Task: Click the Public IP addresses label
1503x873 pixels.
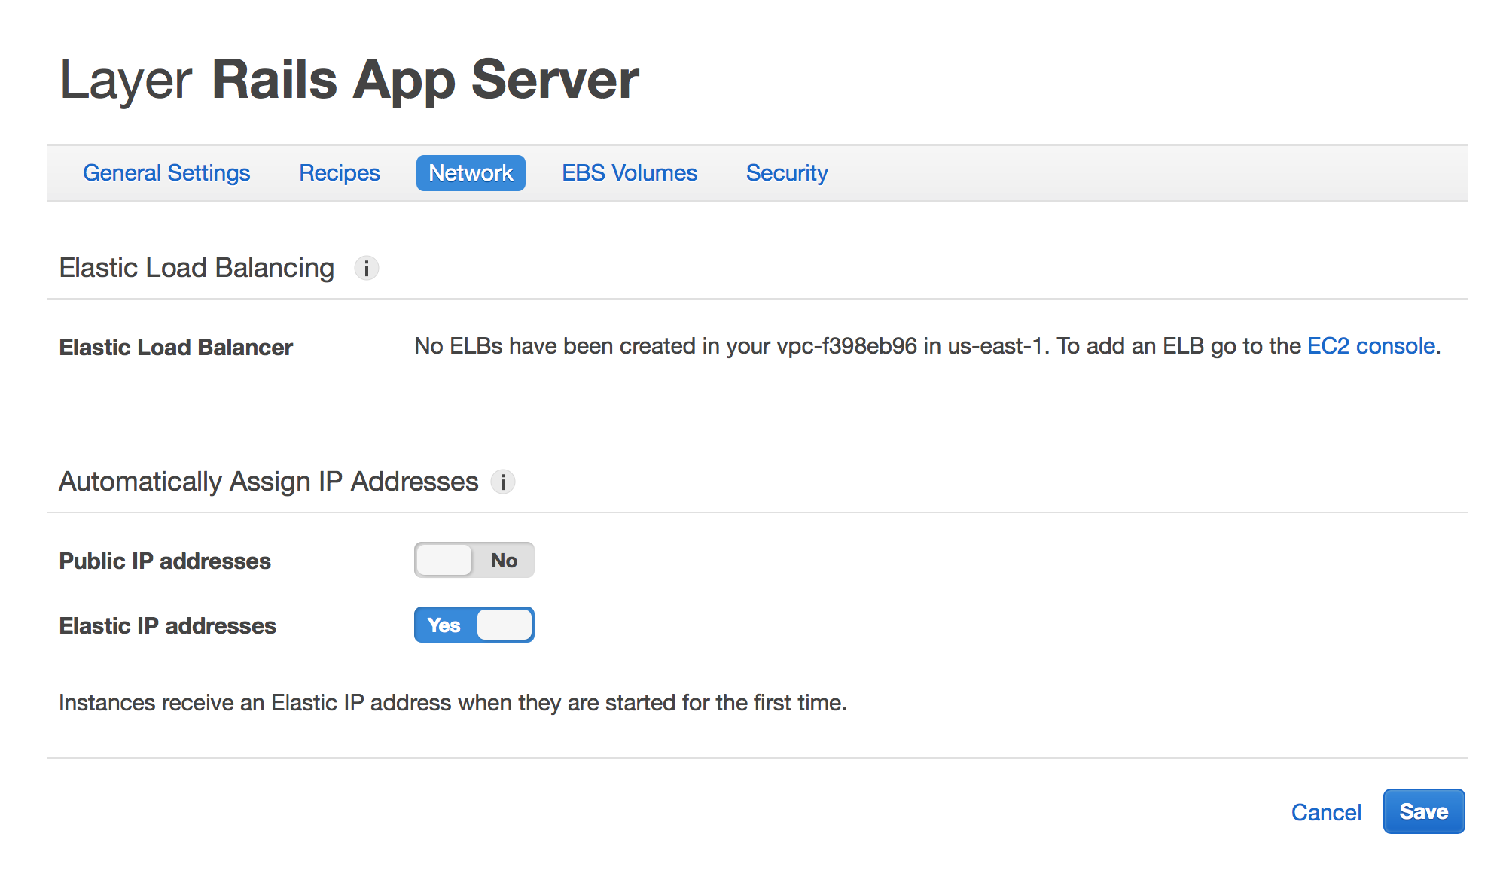Action: click(165, 561)
